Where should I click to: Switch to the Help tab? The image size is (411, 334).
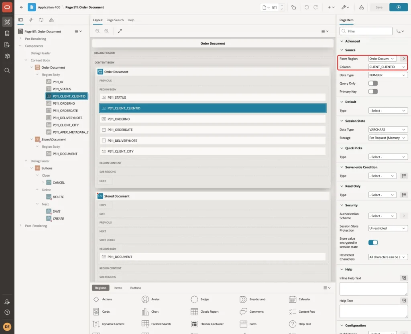pyautogui.click(x=131, y=20)
